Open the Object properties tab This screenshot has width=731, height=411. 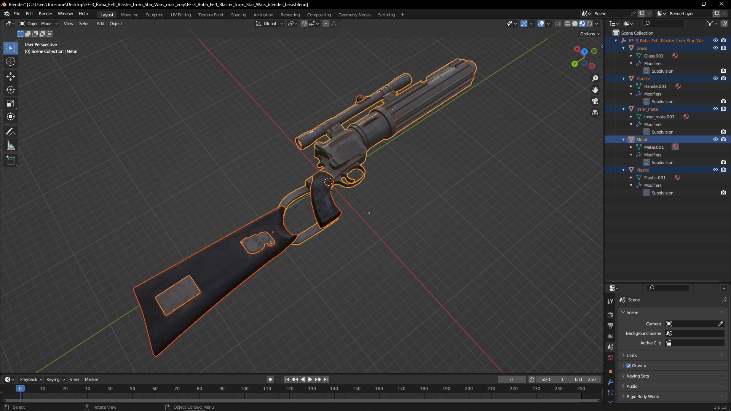tap(610, 371)
